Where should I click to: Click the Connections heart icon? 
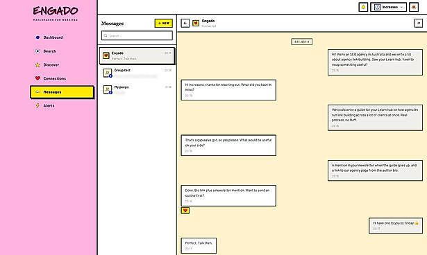tap(37, 78)
